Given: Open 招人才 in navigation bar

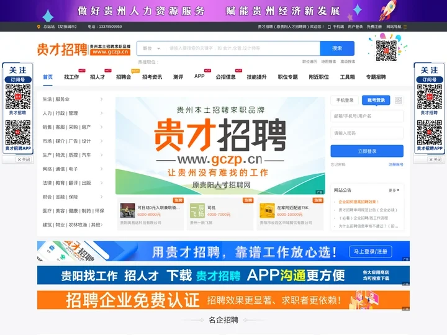Looking at the screenshot, I should pyautogui.click(x=97, y=77).
